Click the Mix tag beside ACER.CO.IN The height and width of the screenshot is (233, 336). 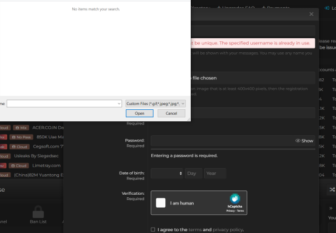click(x=21, y=128)
